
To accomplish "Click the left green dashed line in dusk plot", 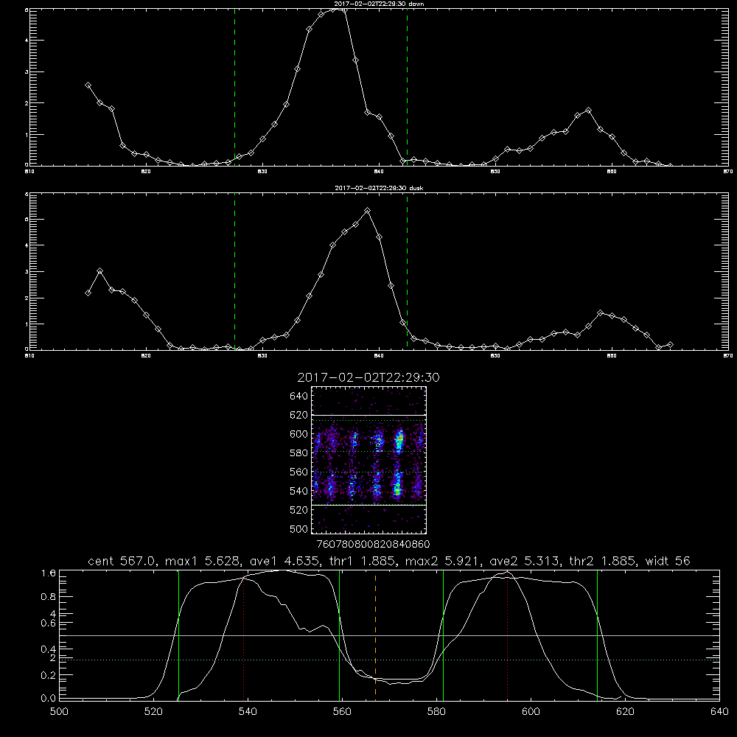I will [235, 271].
